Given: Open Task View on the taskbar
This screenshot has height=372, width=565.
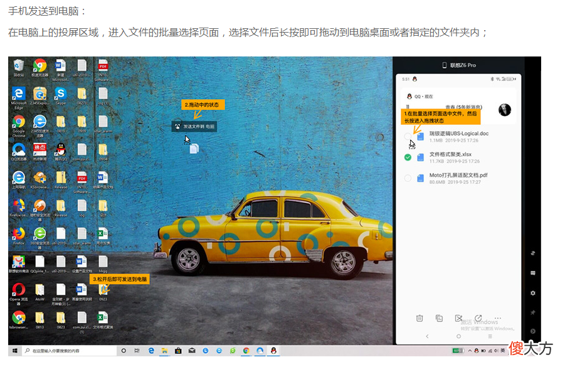Looking at the screenshot, I should (x=137, y=351).
